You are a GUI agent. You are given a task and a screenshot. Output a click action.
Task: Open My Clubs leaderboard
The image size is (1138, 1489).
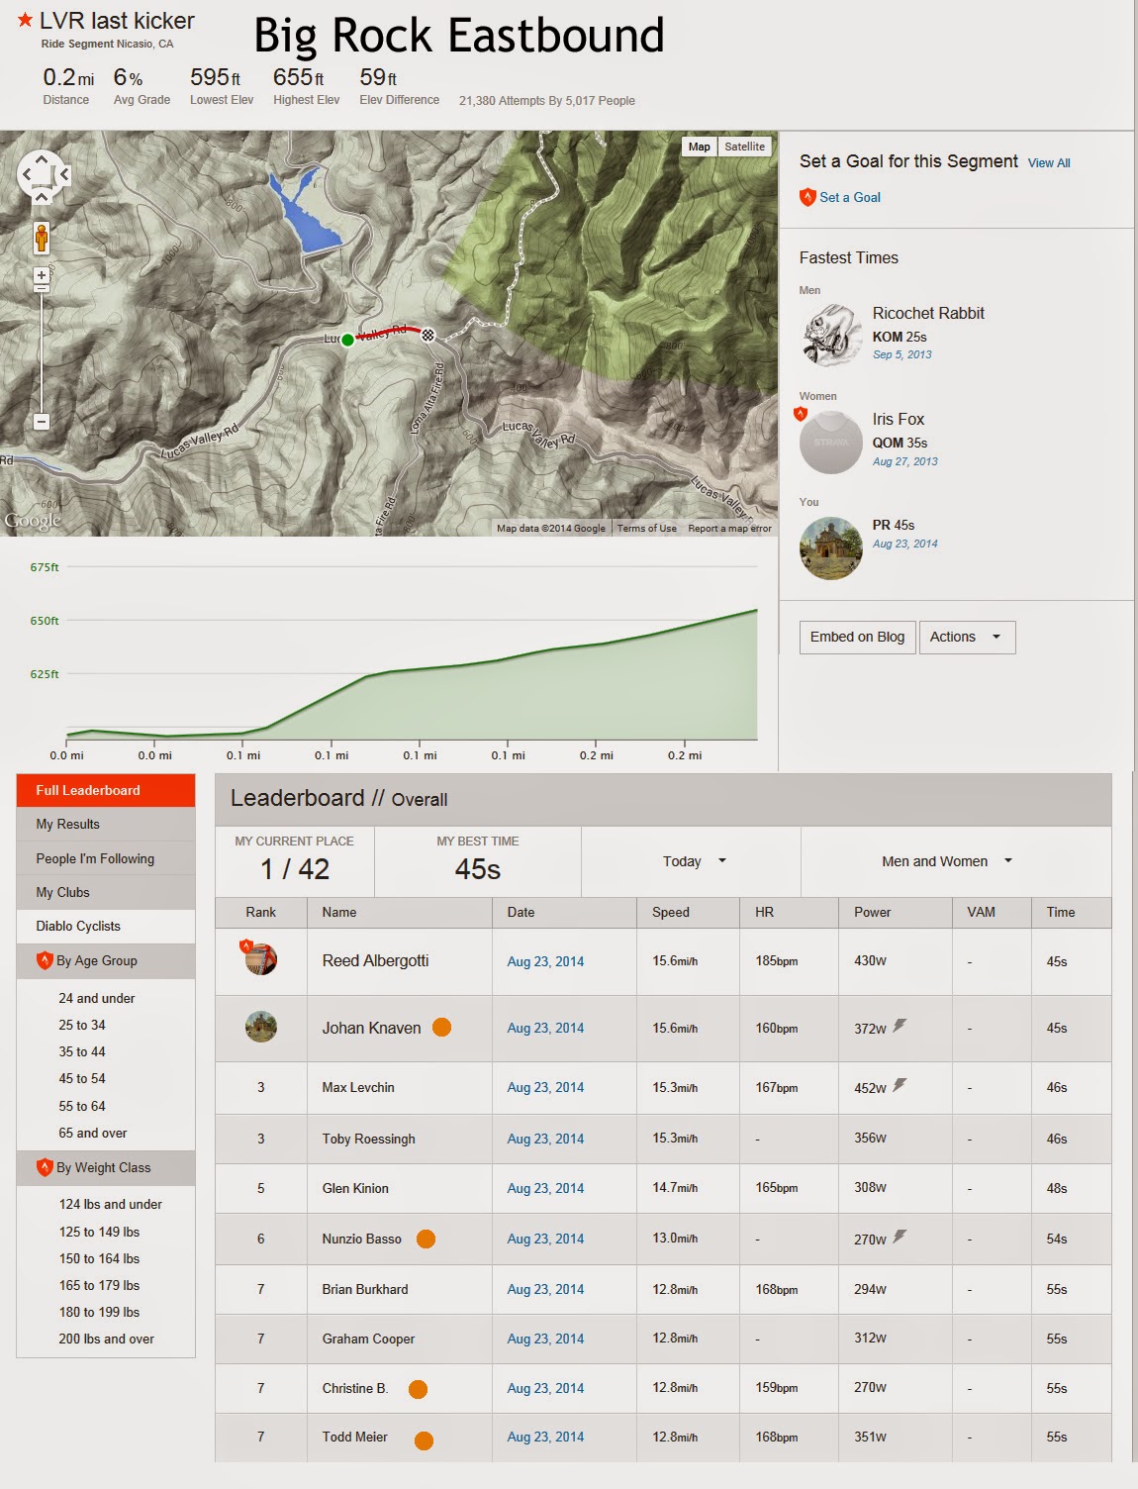pos(106,892)
